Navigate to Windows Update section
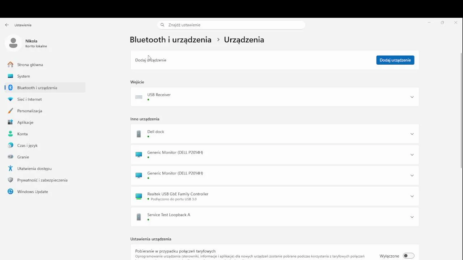This screenshot has height=260, width=463. point(45,192)
